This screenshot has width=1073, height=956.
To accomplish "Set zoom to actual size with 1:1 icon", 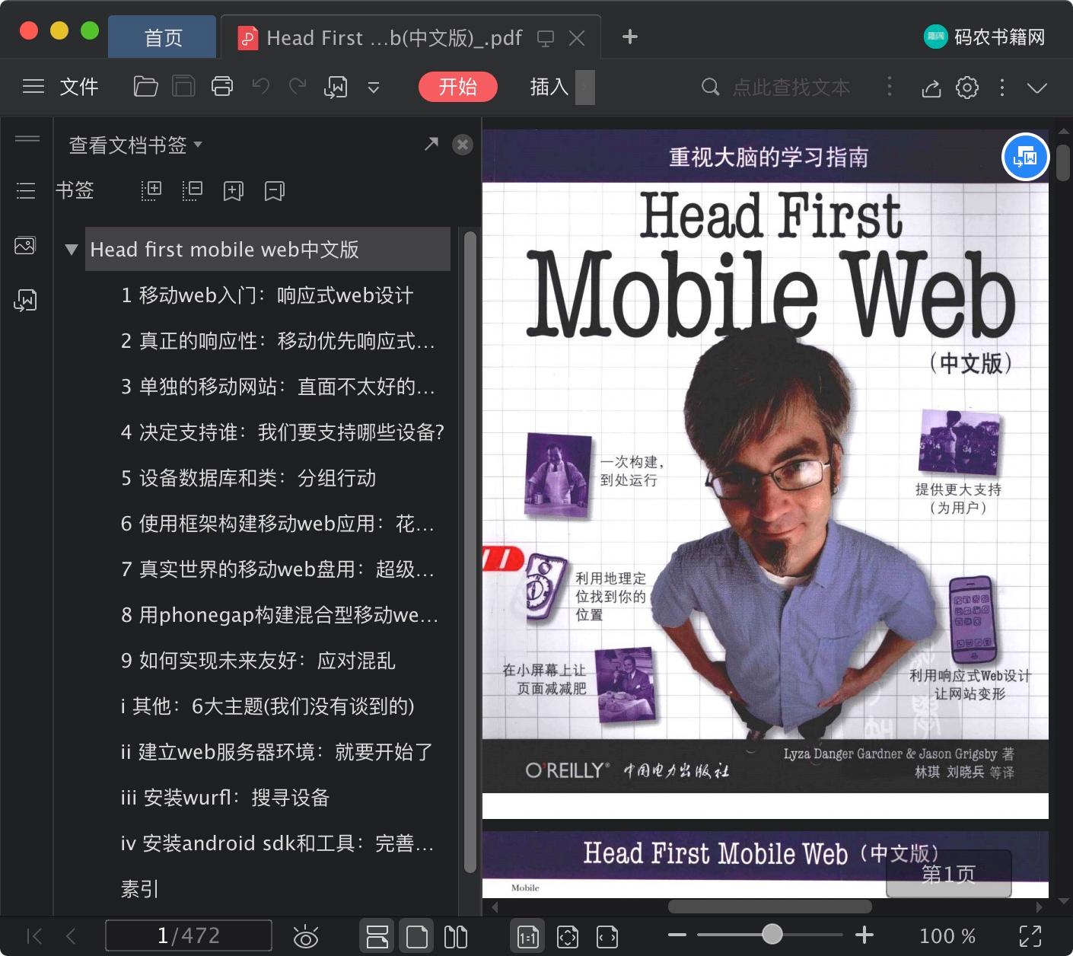I will click(527, 935).
